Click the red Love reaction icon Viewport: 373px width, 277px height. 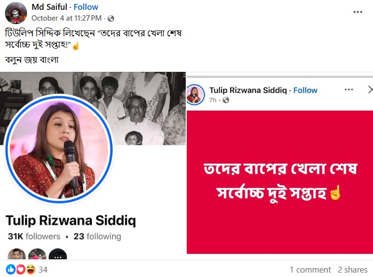coord(20,270)
